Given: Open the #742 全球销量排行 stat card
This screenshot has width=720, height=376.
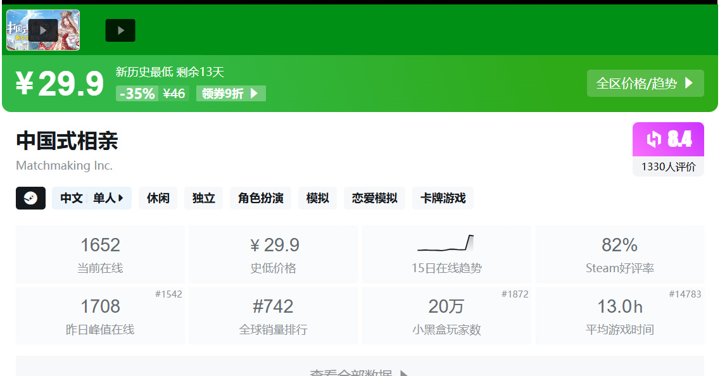Looking at the screenshot, I should pyautogui.click(x=273, y=316).
